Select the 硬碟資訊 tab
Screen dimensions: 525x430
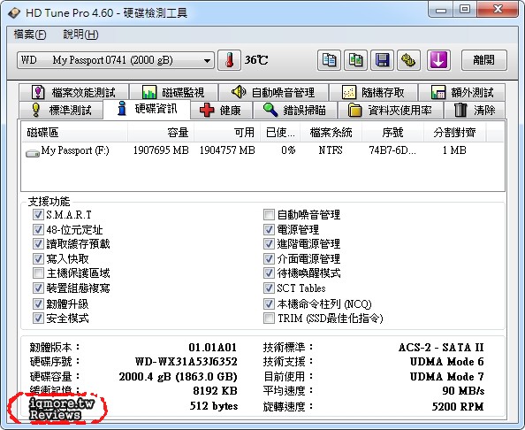[x=147, y=109]
